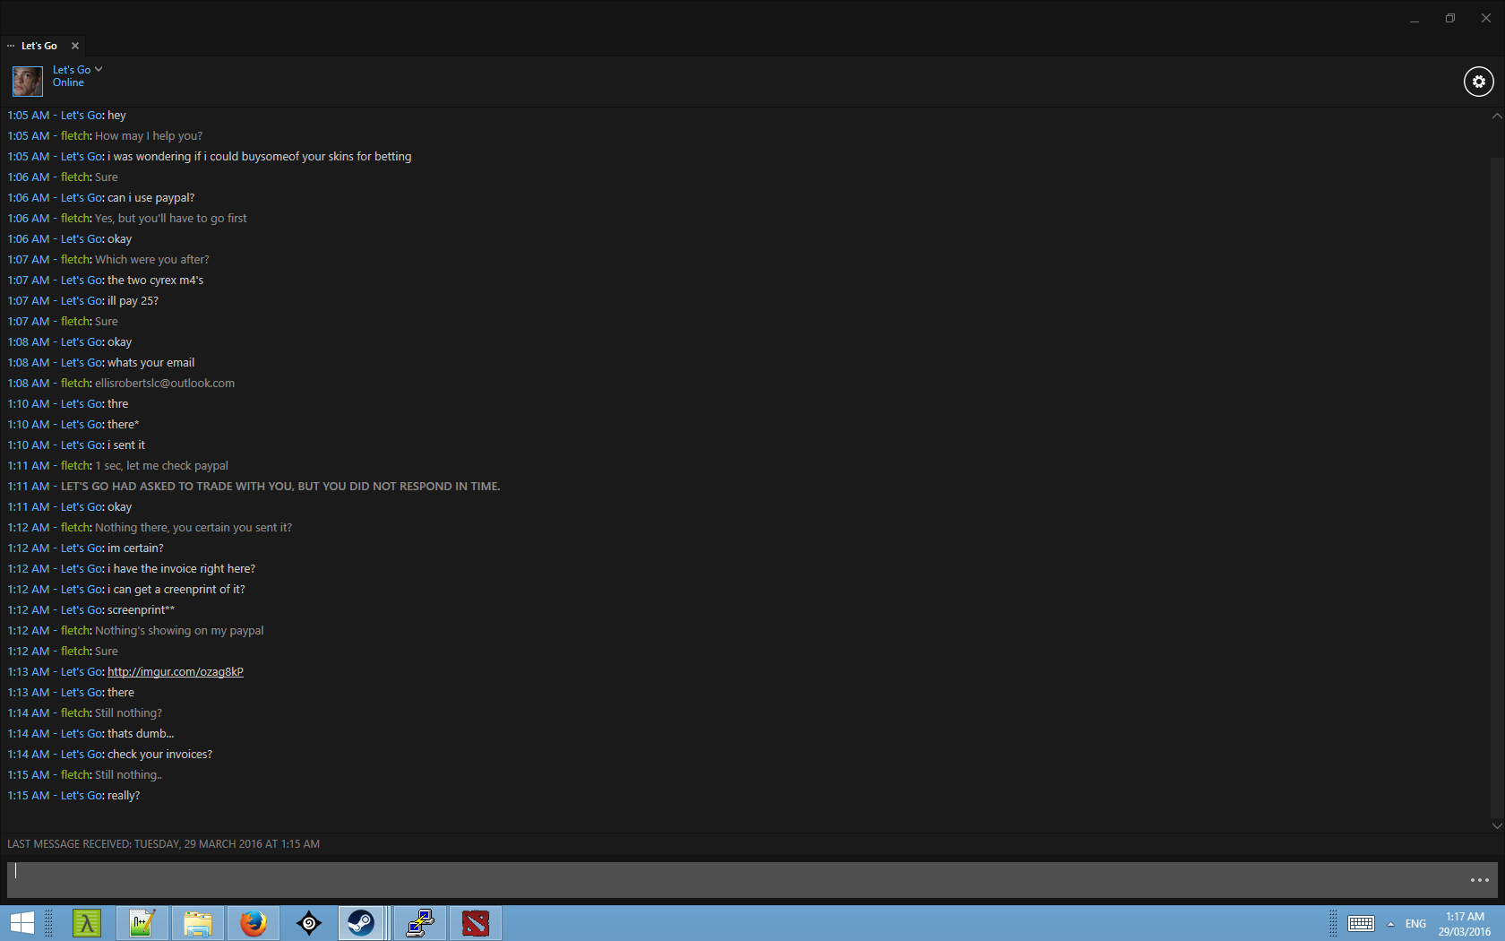This screenshot has width=1505, height=941.
Task: Open the chat settings gear icon
Action: (x=1478, y=82)
